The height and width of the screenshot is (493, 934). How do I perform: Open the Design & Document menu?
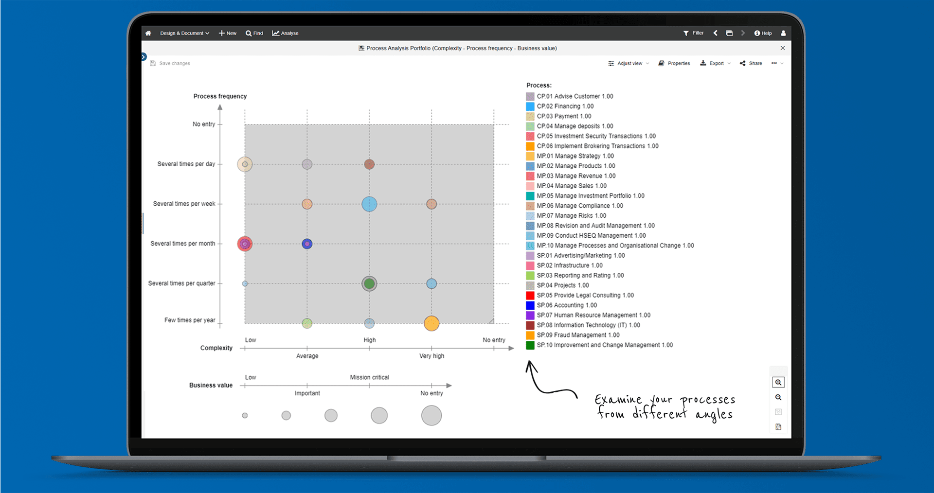[x=184, y=33]
